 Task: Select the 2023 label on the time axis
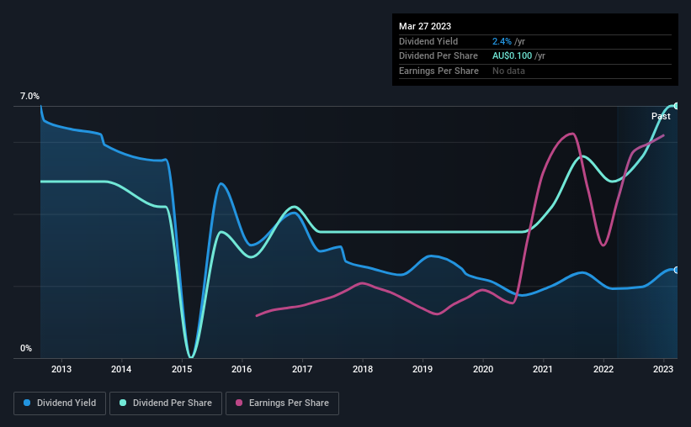pyautogui.click(x=663, y=369)
